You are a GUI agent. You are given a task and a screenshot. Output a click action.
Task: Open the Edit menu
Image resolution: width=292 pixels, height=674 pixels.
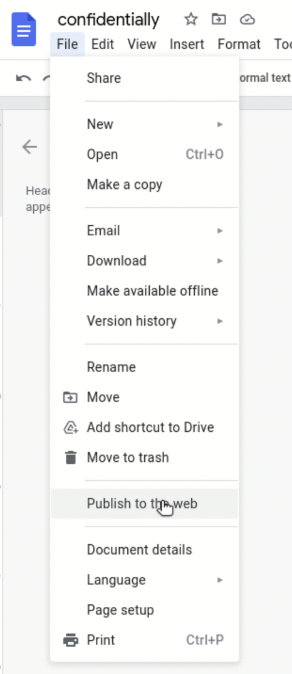click(x=103, y=45)
